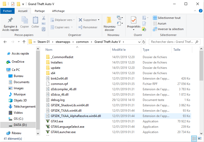Viewport: 204px width, 142px height.
Task: Click common in the address breadcrumb
Action: pos(82,42)
